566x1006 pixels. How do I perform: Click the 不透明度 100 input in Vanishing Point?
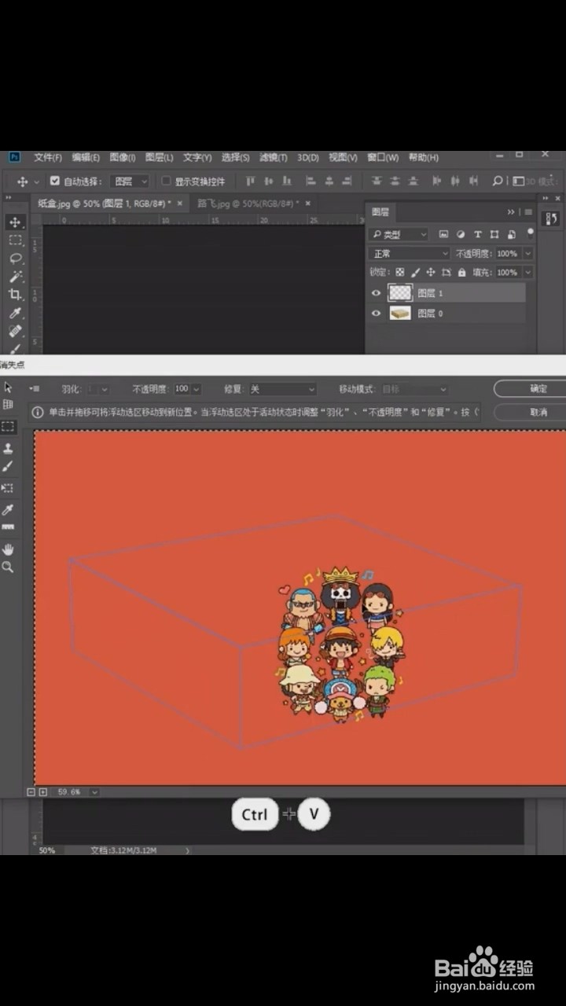coord(182,389)
